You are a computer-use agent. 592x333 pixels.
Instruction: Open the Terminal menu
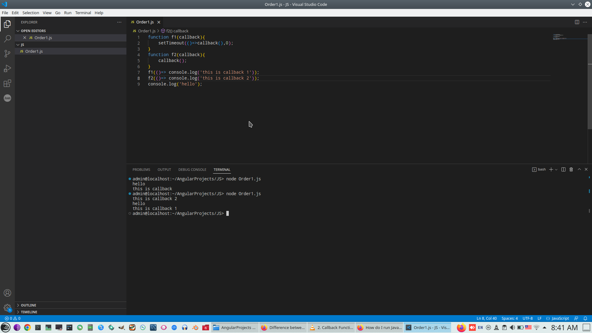click(x=83, y=13)
